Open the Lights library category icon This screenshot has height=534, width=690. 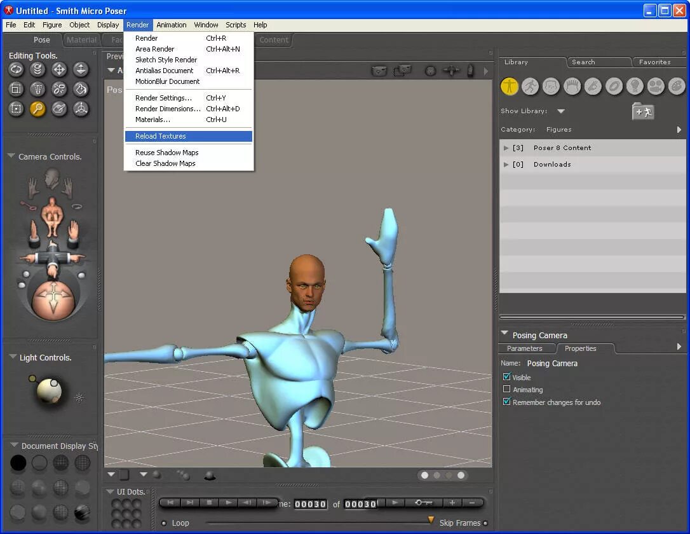click(635, 86)
